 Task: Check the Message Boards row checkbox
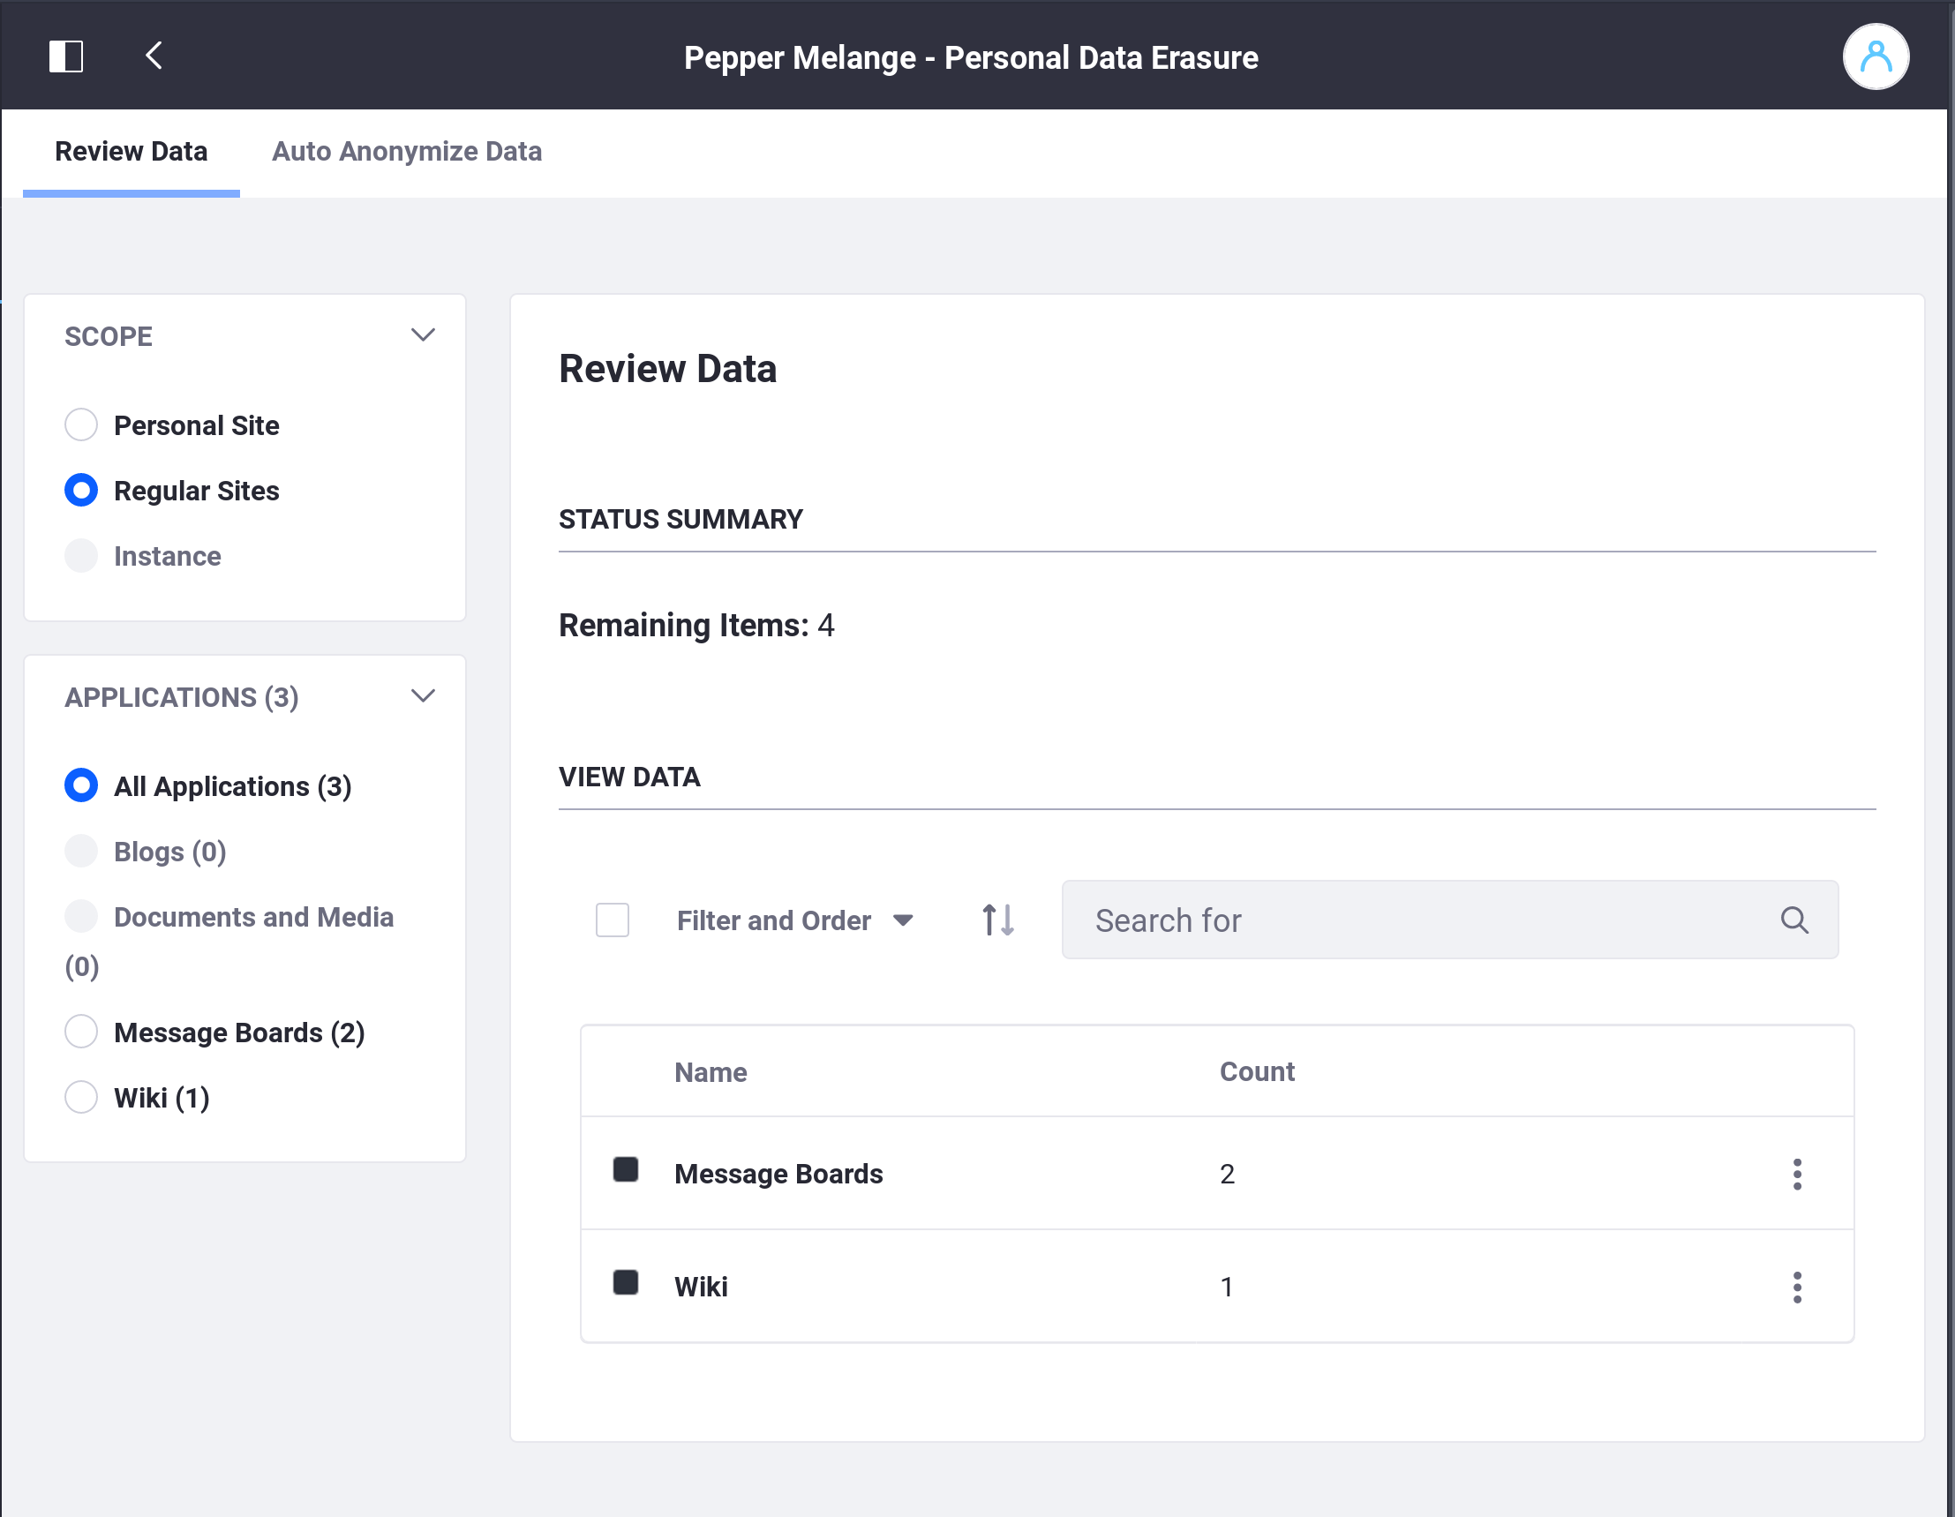(626, 1170)
